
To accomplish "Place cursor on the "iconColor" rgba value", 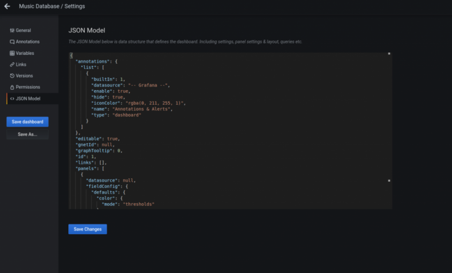I will pyautogui.click(x=157, y=103).
